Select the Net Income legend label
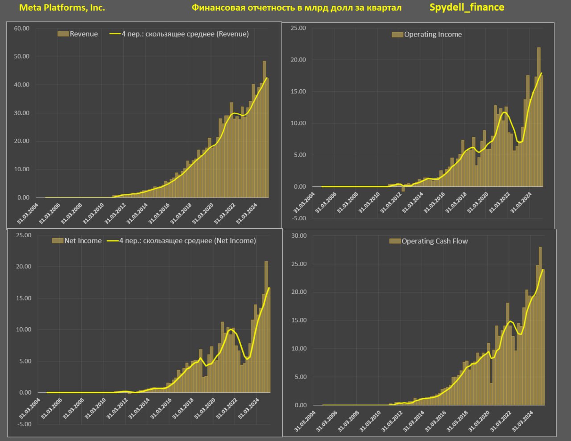The width and height of the screenshot is (571, 441). [83, 241]
